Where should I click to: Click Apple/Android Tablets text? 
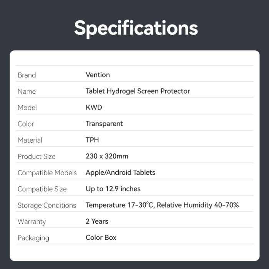click(120, 173)
